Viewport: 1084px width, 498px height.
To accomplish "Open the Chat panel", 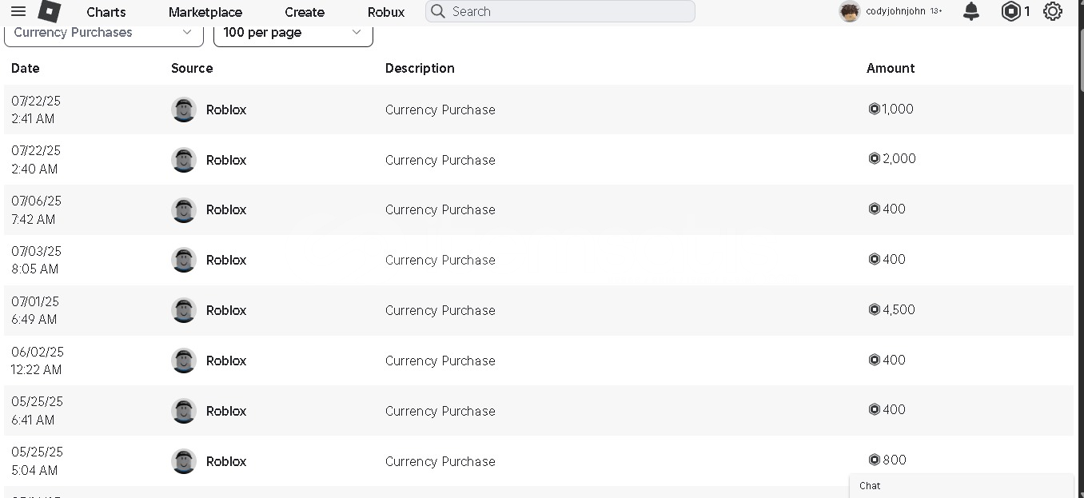I will [962, 486].
